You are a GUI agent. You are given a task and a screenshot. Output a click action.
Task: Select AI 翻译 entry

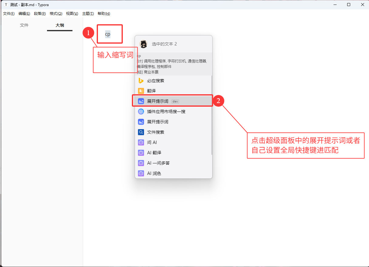[173, 153]
